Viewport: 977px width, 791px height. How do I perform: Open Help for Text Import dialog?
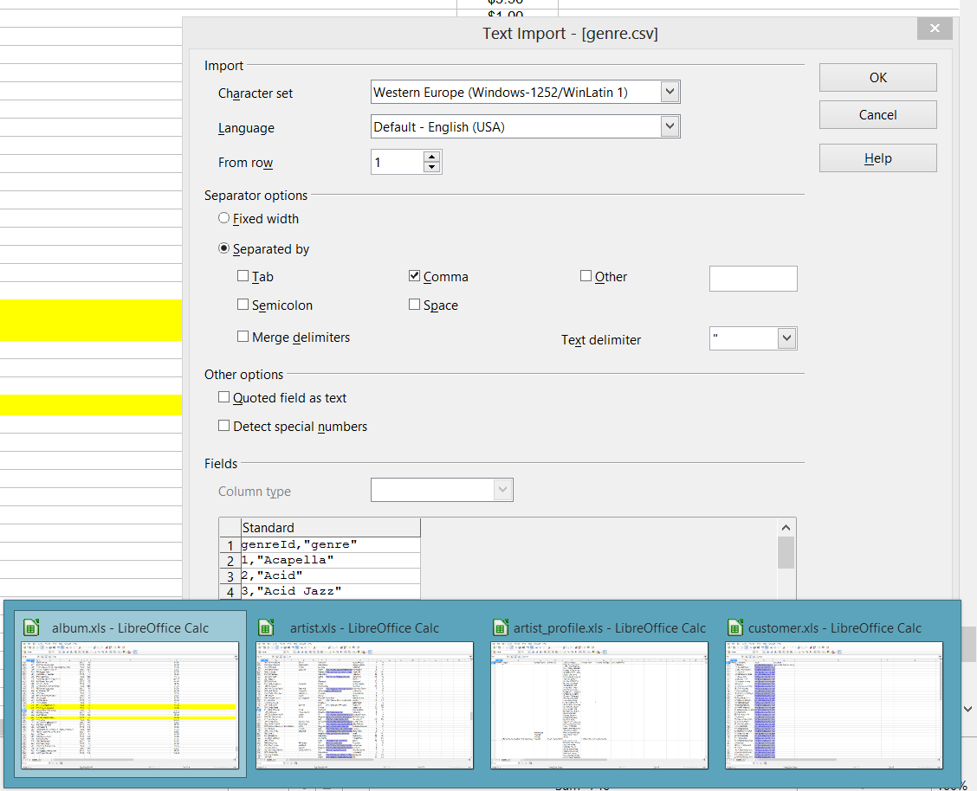(877, 158)
